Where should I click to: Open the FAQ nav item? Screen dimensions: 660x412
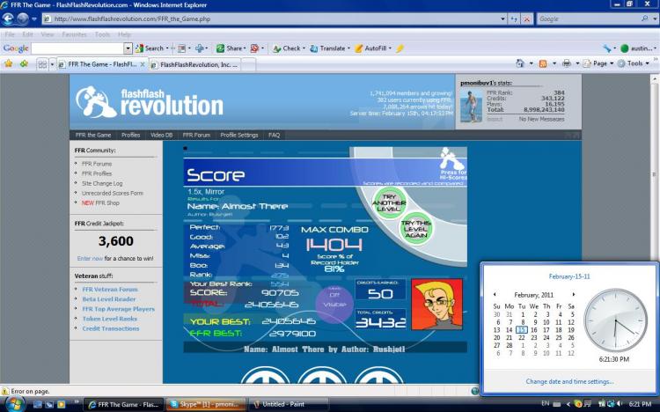[274, 136]
